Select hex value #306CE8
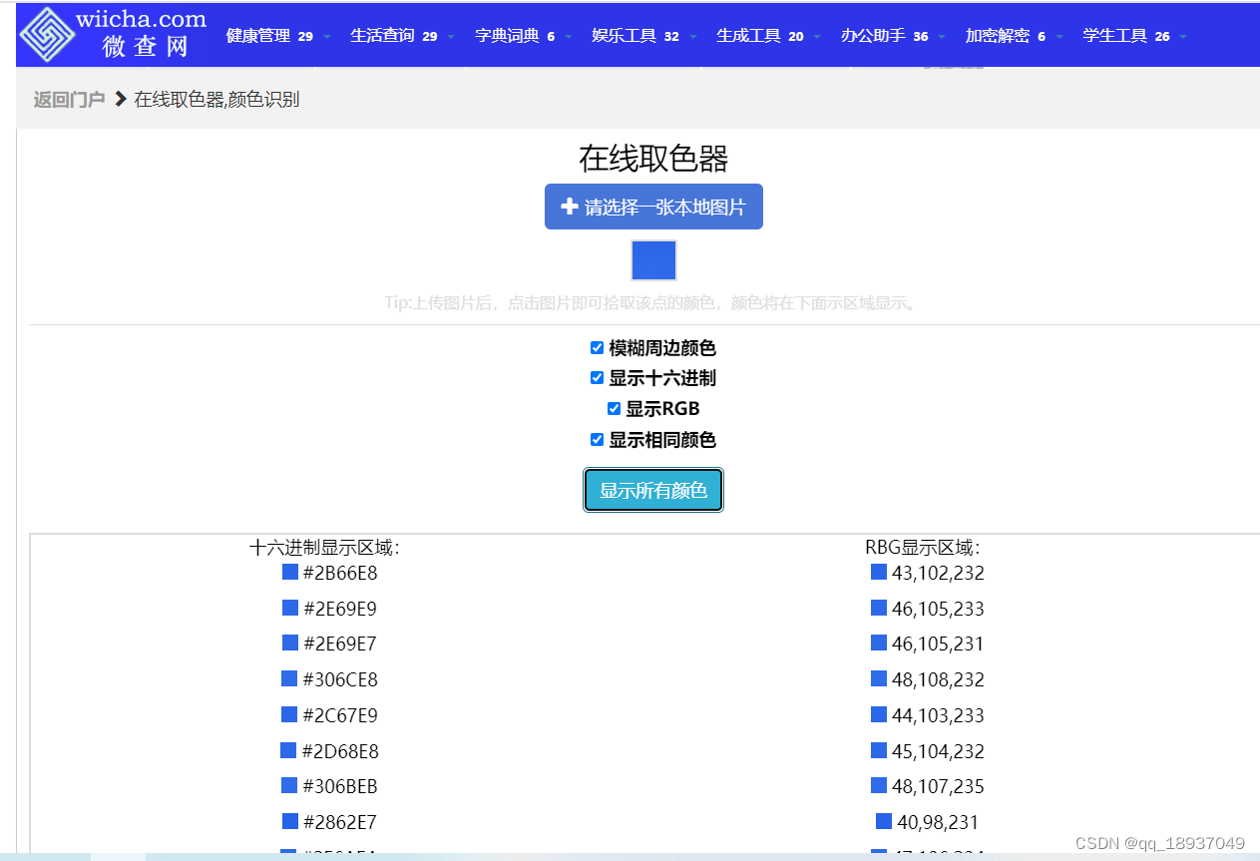 click(x=340, y=680)
